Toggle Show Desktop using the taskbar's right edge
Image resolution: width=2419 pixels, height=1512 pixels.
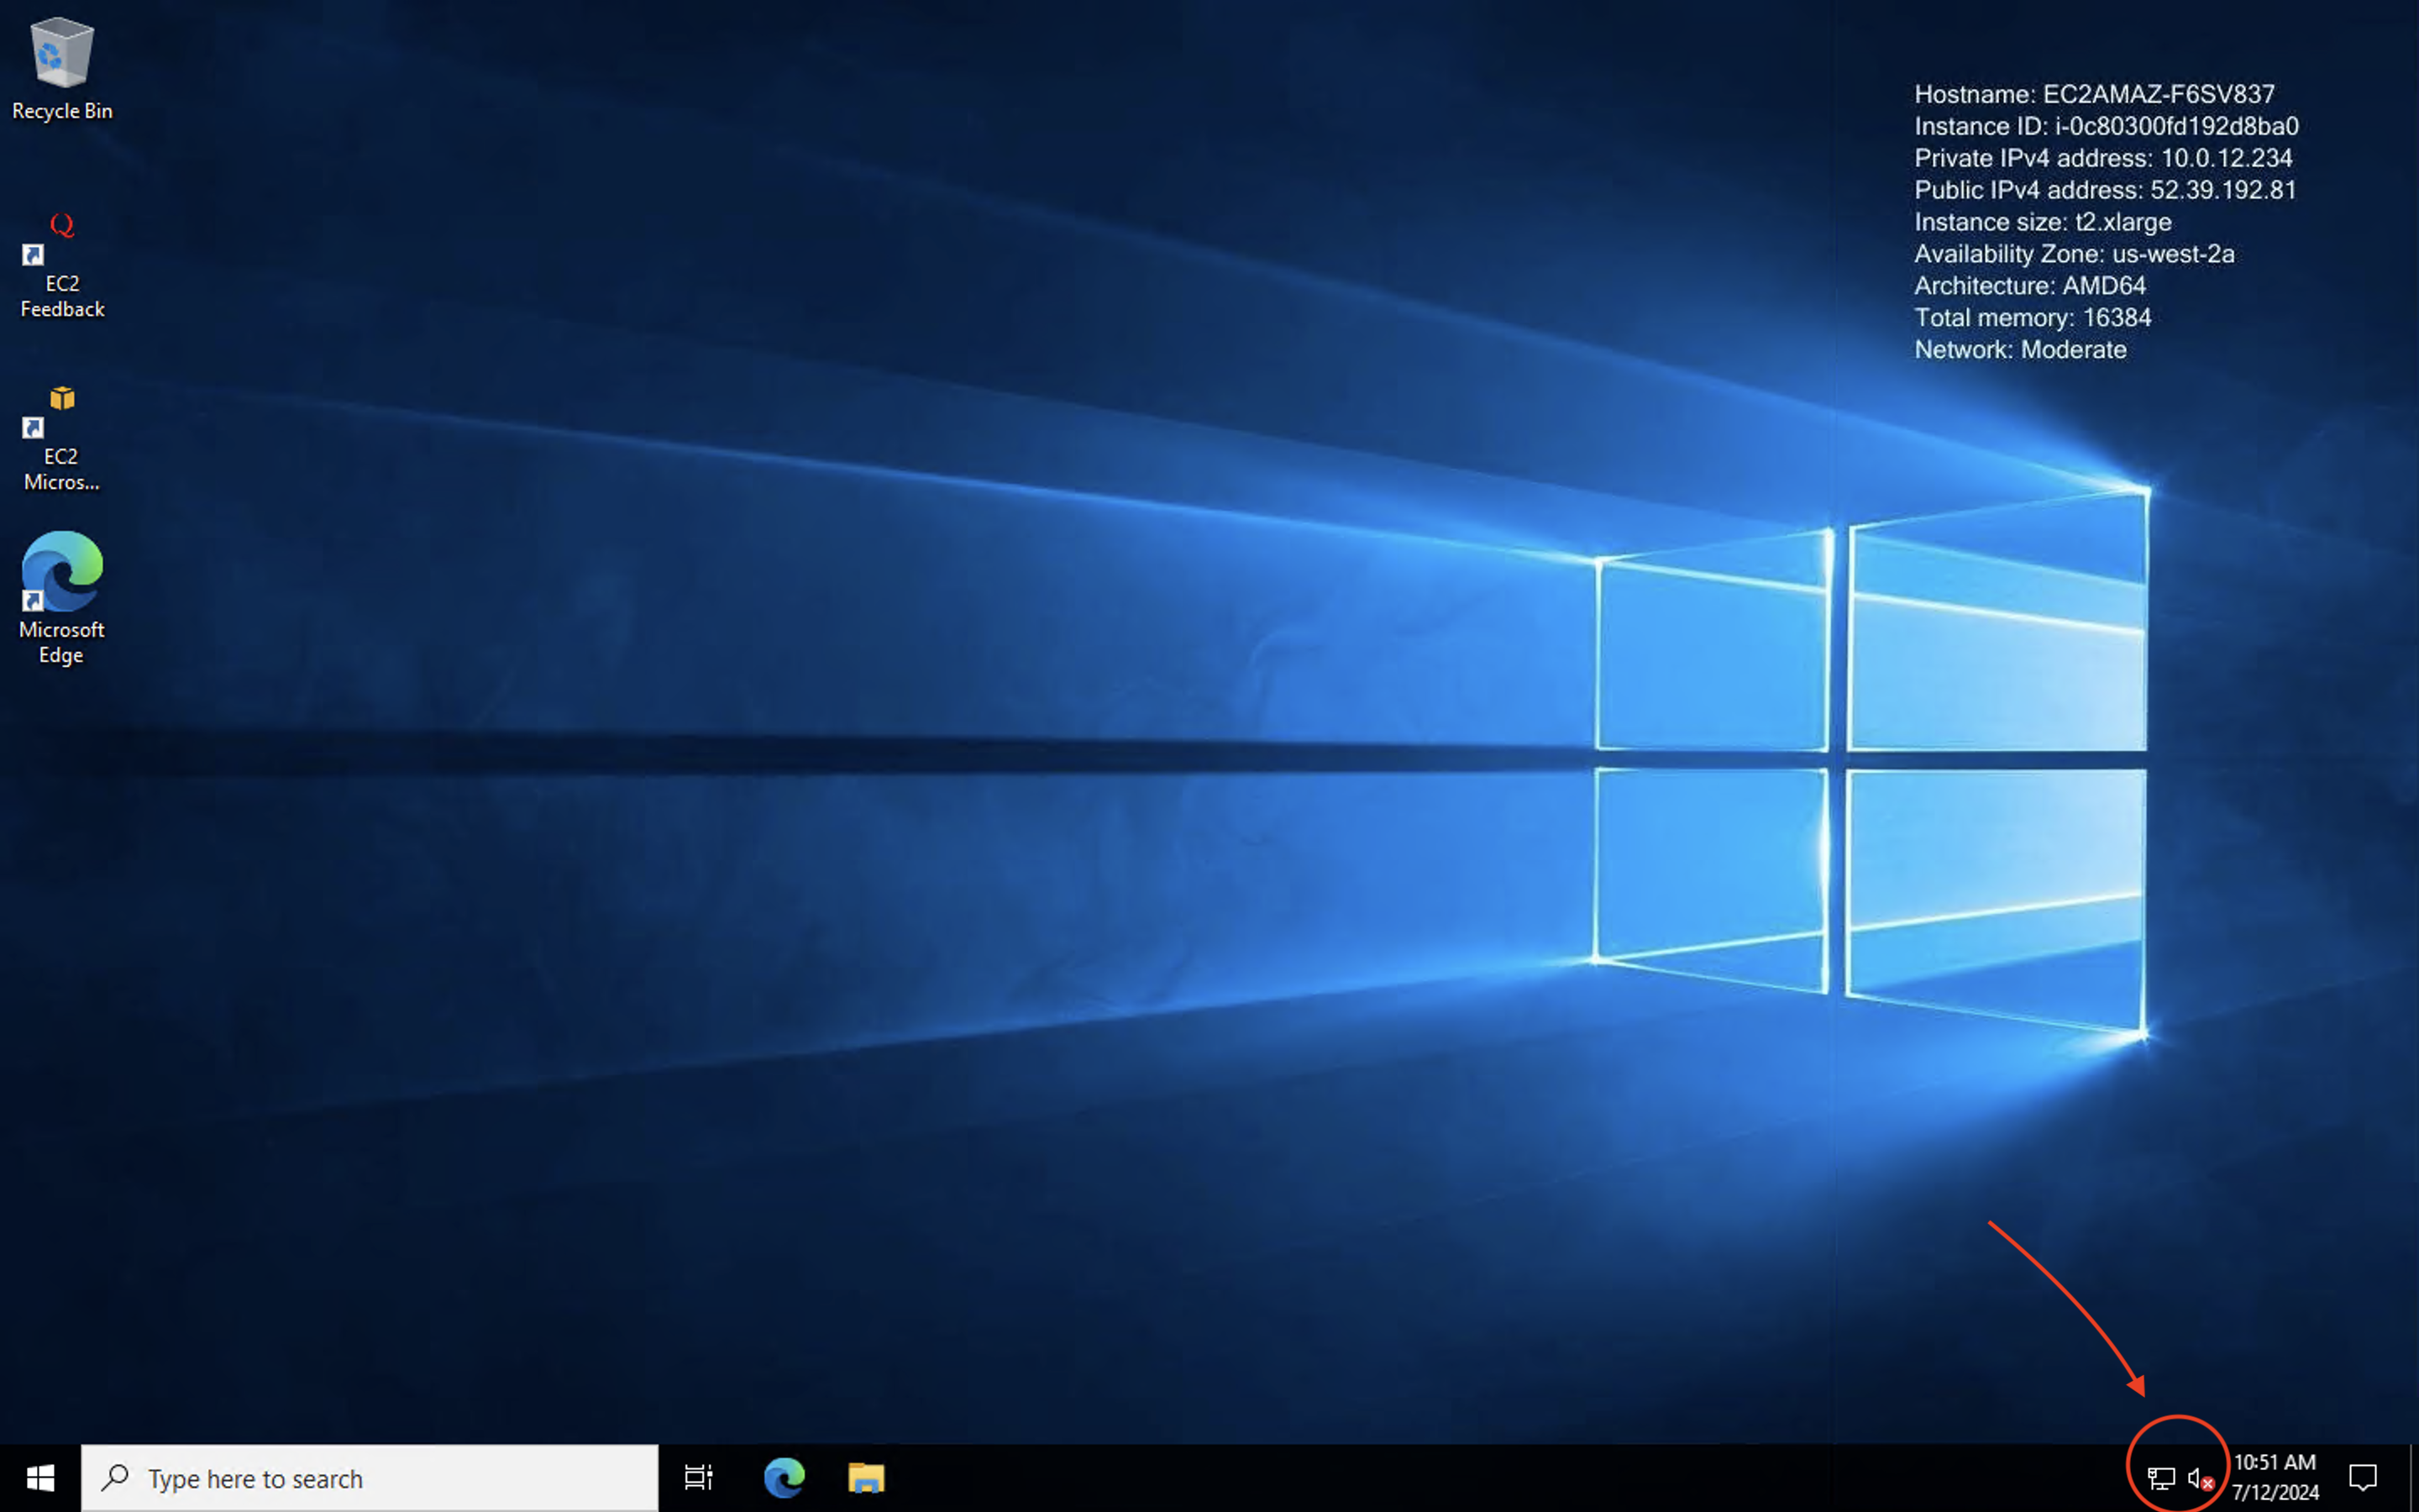coord(2416,1478)
